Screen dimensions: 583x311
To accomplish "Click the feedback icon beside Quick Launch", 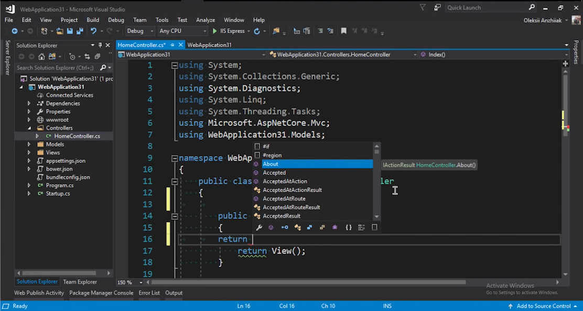I will coord(437,8).
